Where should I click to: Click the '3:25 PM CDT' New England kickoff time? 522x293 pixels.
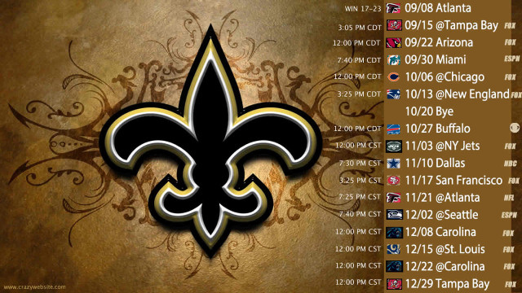click(359, 94)
